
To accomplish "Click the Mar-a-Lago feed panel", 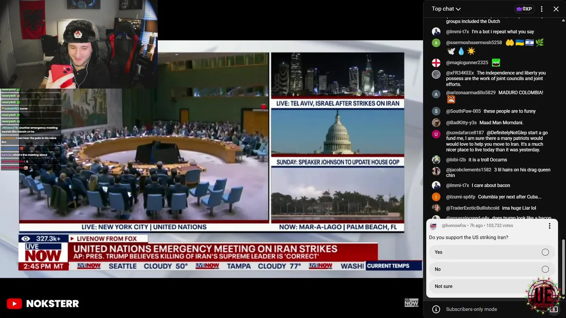I will coord(337,194).
